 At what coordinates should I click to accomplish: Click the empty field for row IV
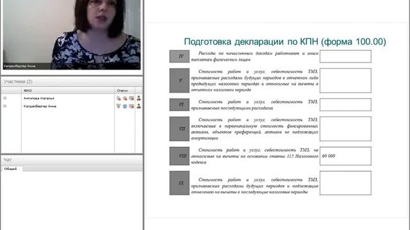(345, 56)
